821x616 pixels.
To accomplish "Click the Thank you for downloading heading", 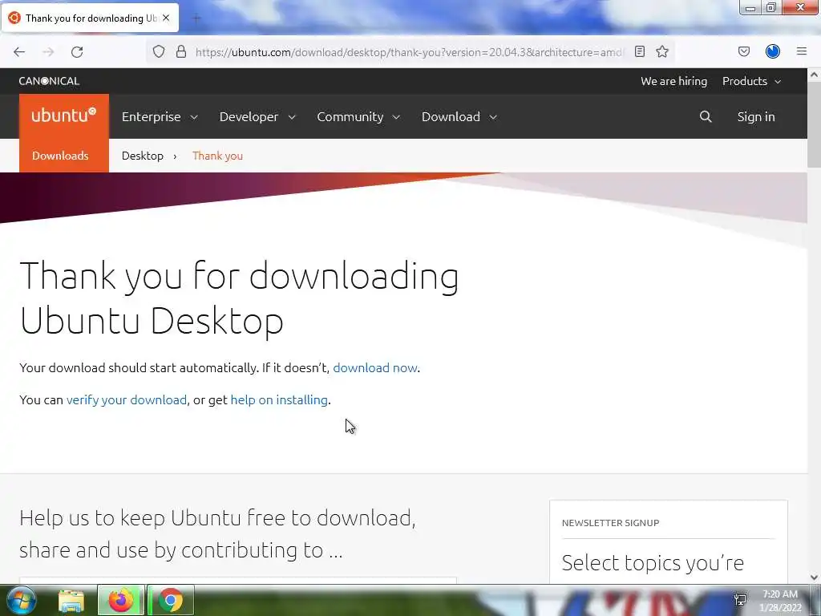I will point(239,298).
